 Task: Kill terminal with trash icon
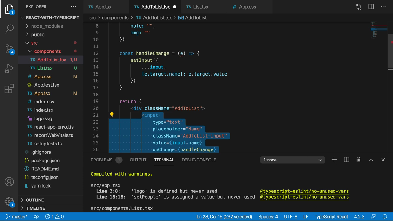click(x=358, y=160)
